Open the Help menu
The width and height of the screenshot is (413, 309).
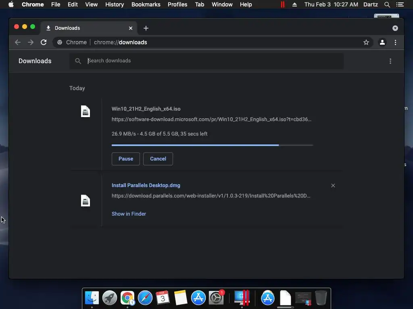[246, 4]
